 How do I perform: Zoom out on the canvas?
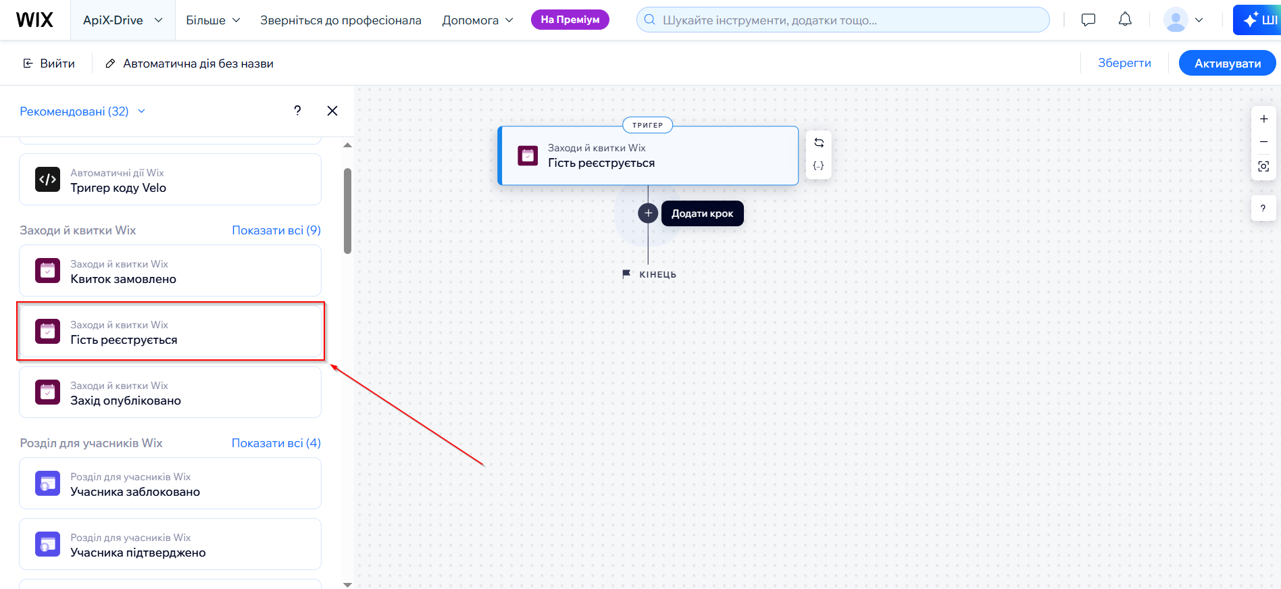click(x=1263, y=142)
